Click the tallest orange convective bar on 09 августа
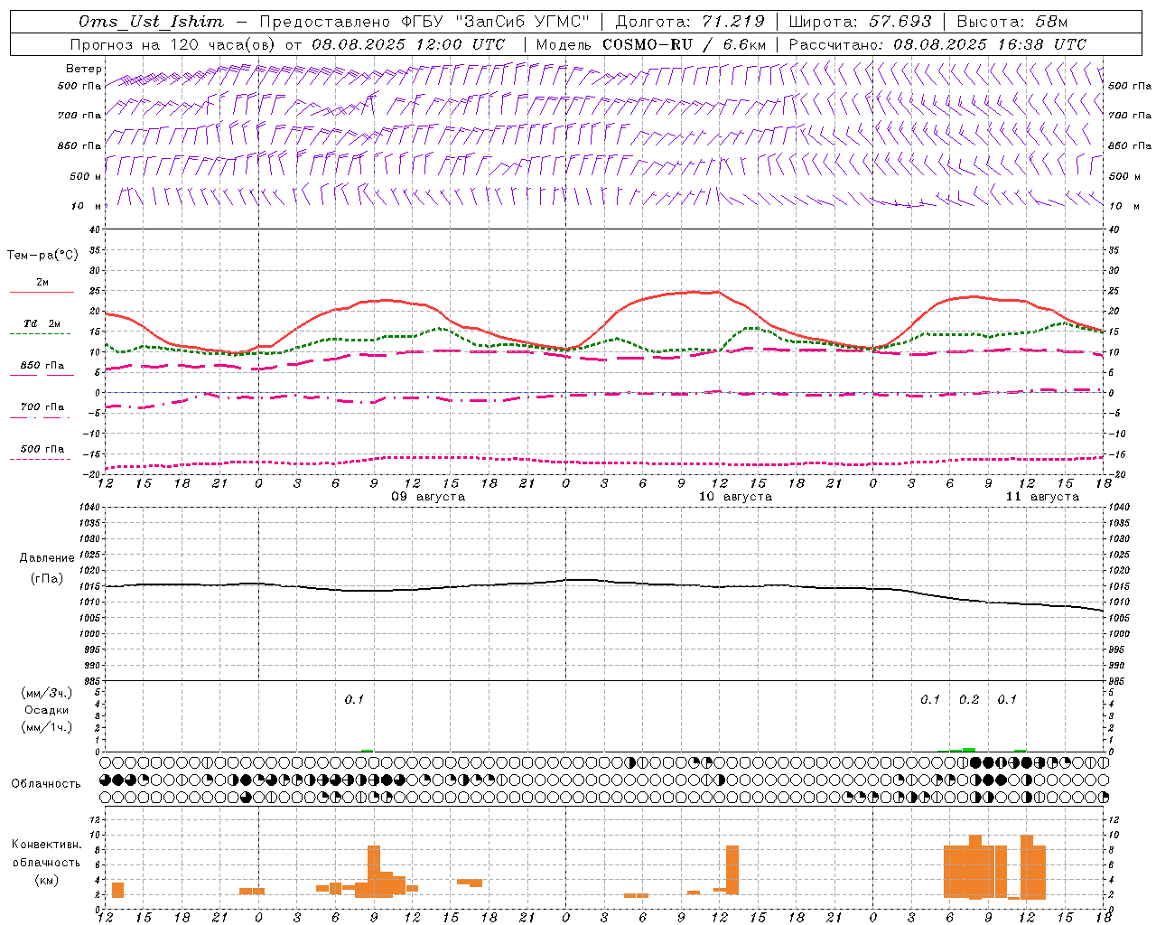Image resolution: width=1156 pixels, height=925 pixels. (374, 871)
